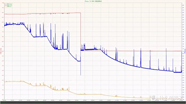Select the last time label on the x-axis

pyautogui.click(x=181, y=100)
